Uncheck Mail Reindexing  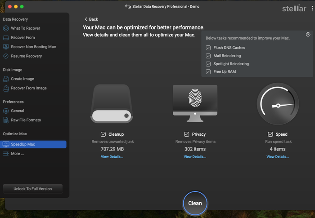click(x=208, y=56)
